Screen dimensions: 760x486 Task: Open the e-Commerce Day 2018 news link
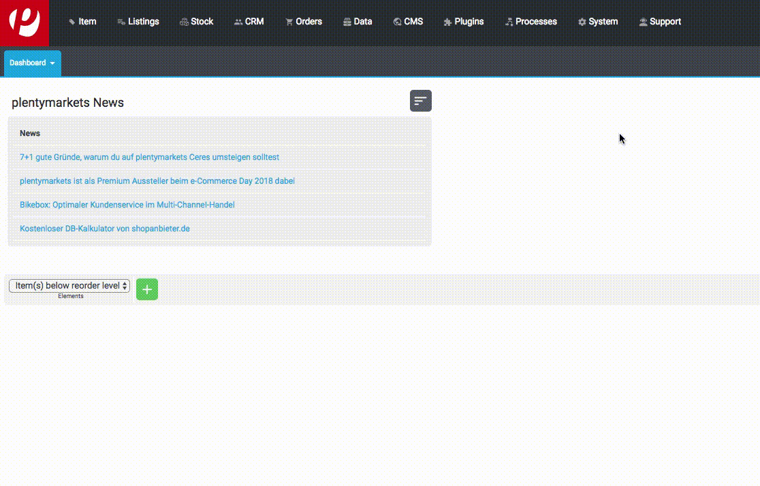pyautogui.click(x=157, y=181)
